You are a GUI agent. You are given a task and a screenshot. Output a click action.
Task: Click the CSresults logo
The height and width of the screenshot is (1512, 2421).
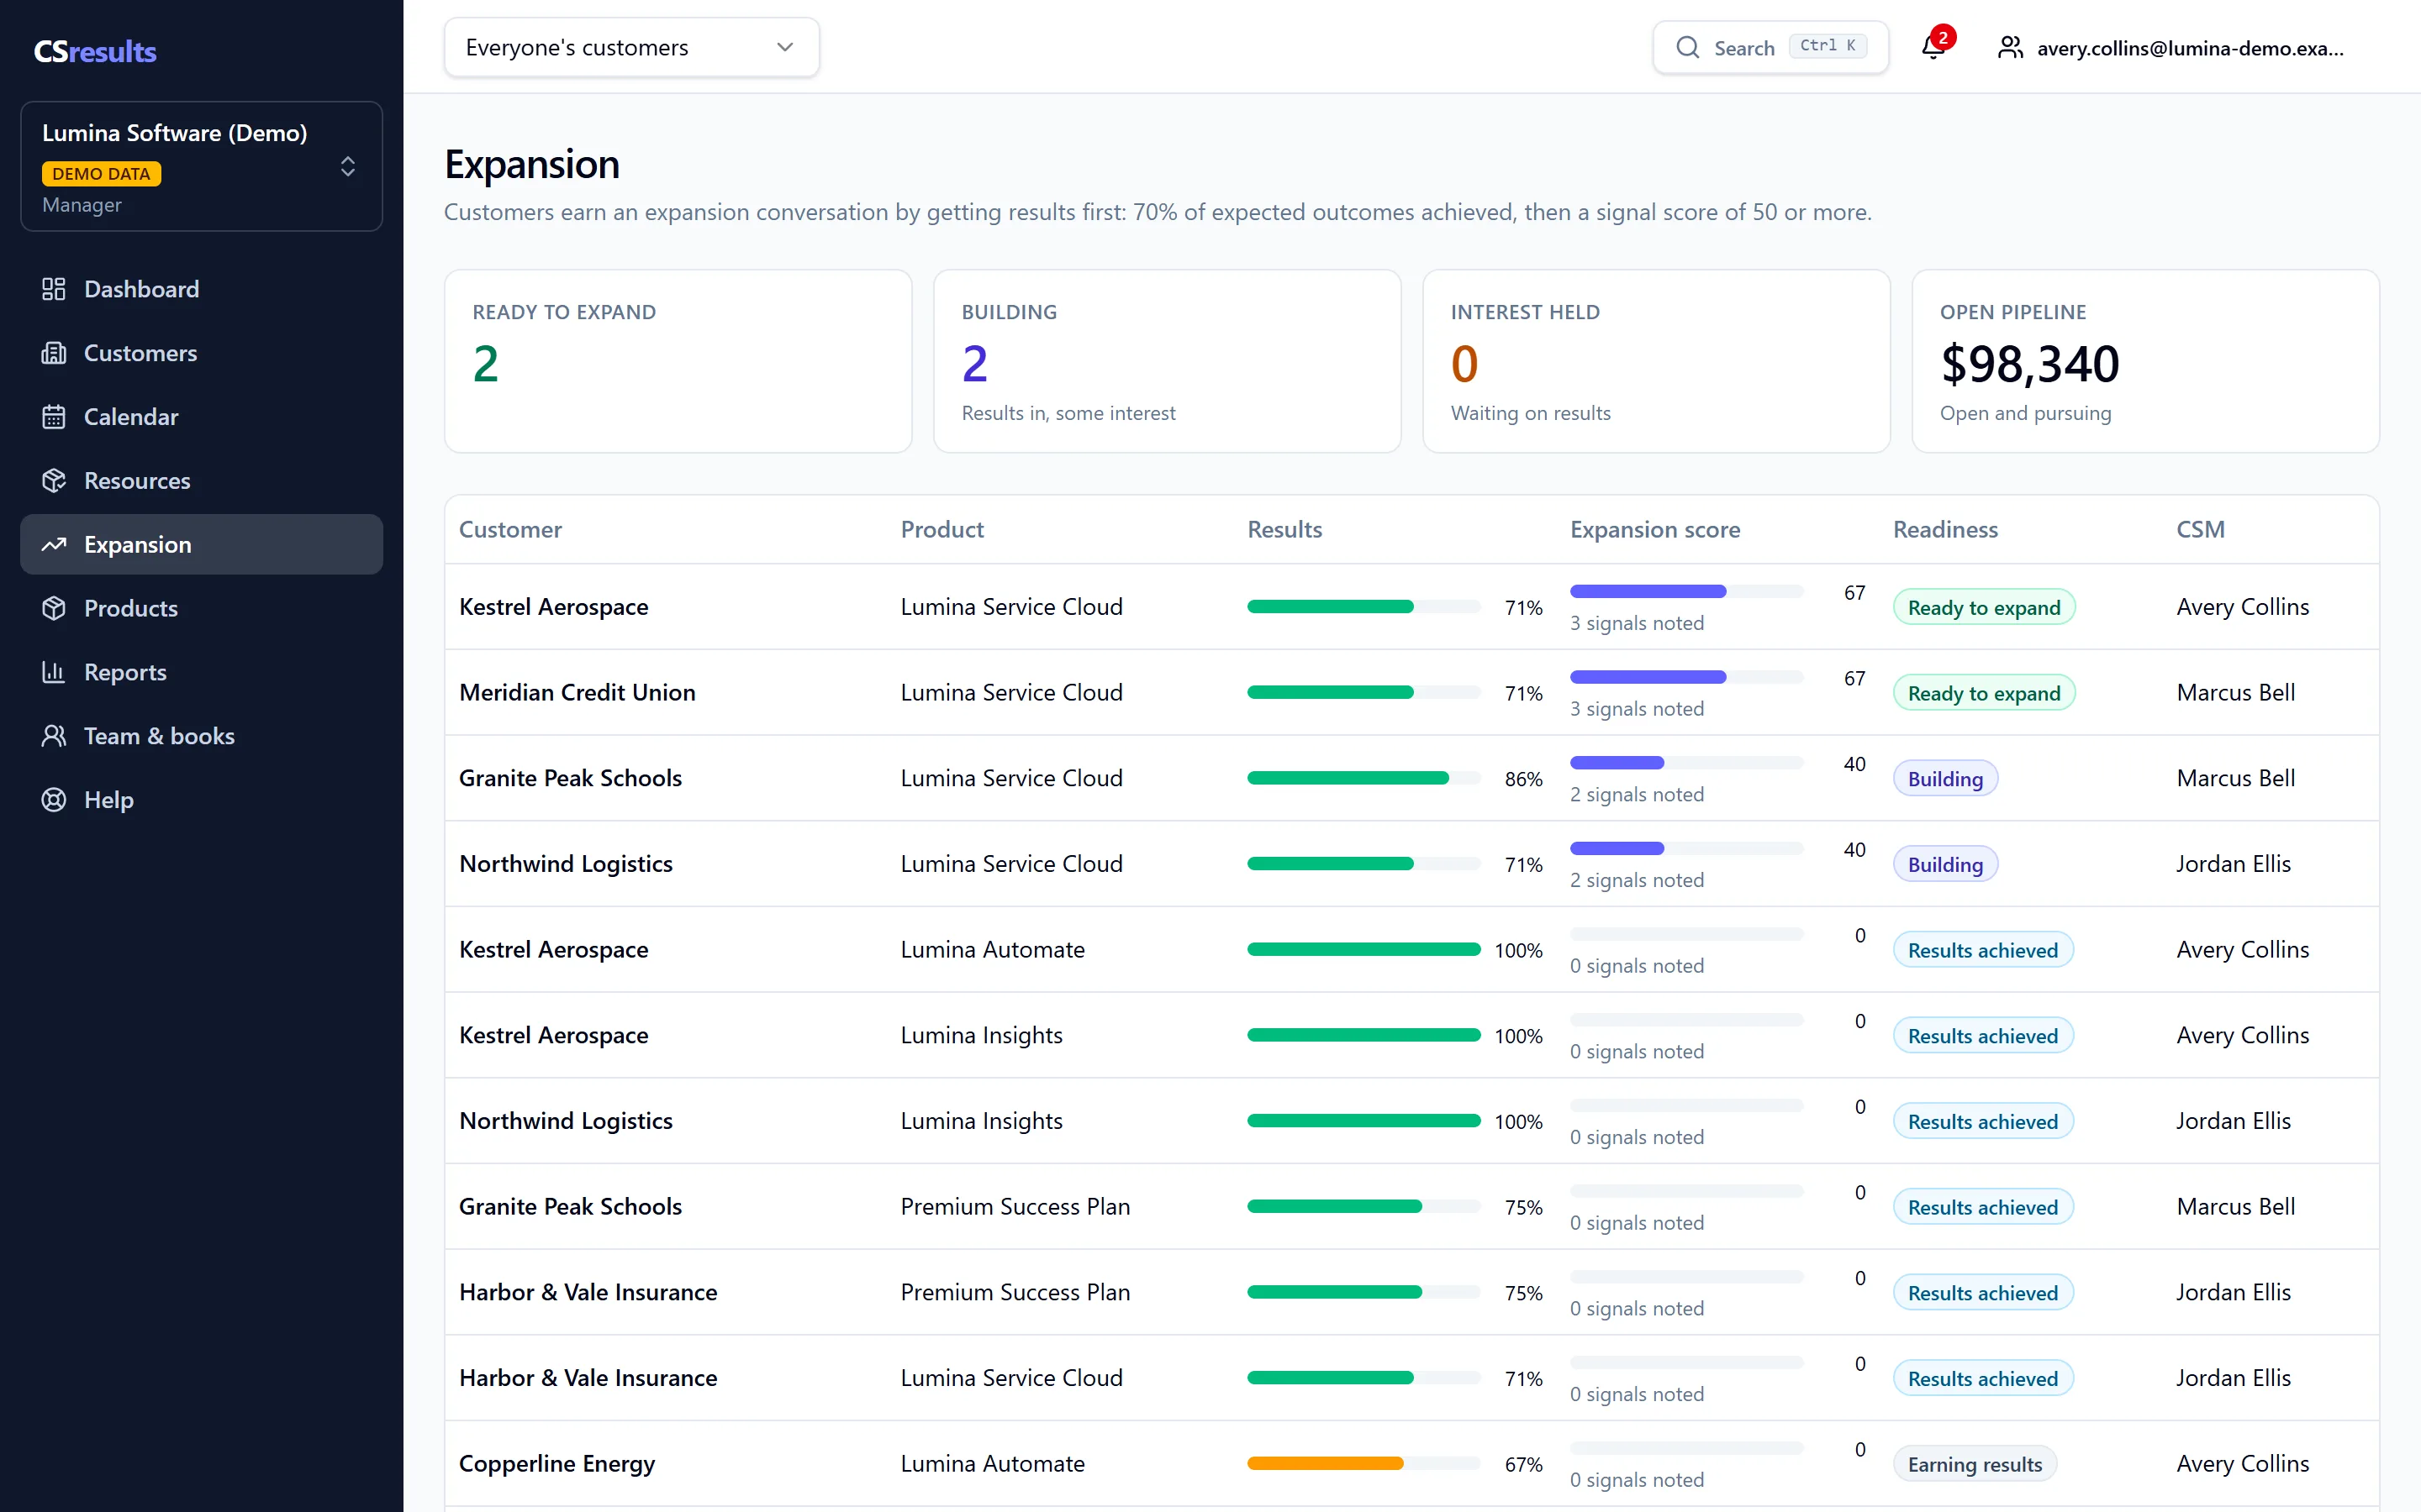(x=95, y=51)
